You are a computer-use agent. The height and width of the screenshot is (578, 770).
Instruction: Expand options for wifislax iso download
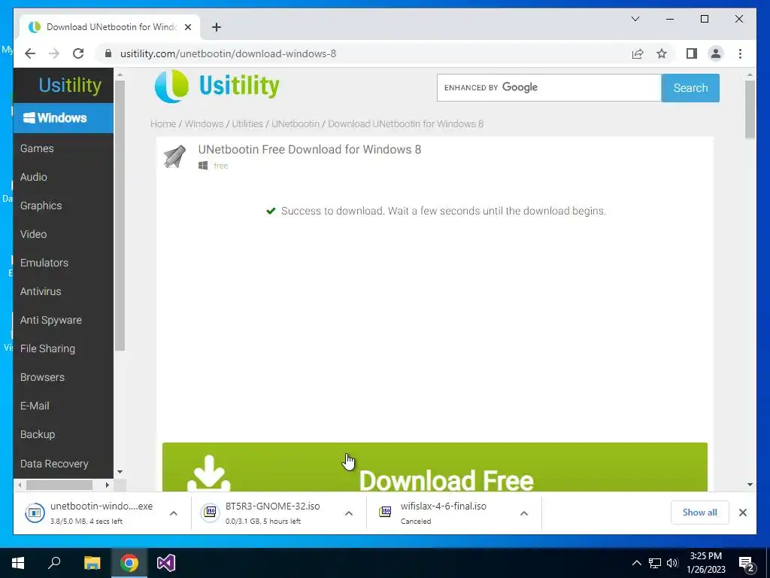[524, 513]
